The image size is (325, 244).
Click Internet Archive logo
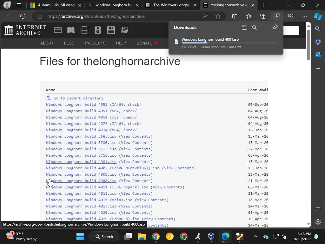pos(25,30)
